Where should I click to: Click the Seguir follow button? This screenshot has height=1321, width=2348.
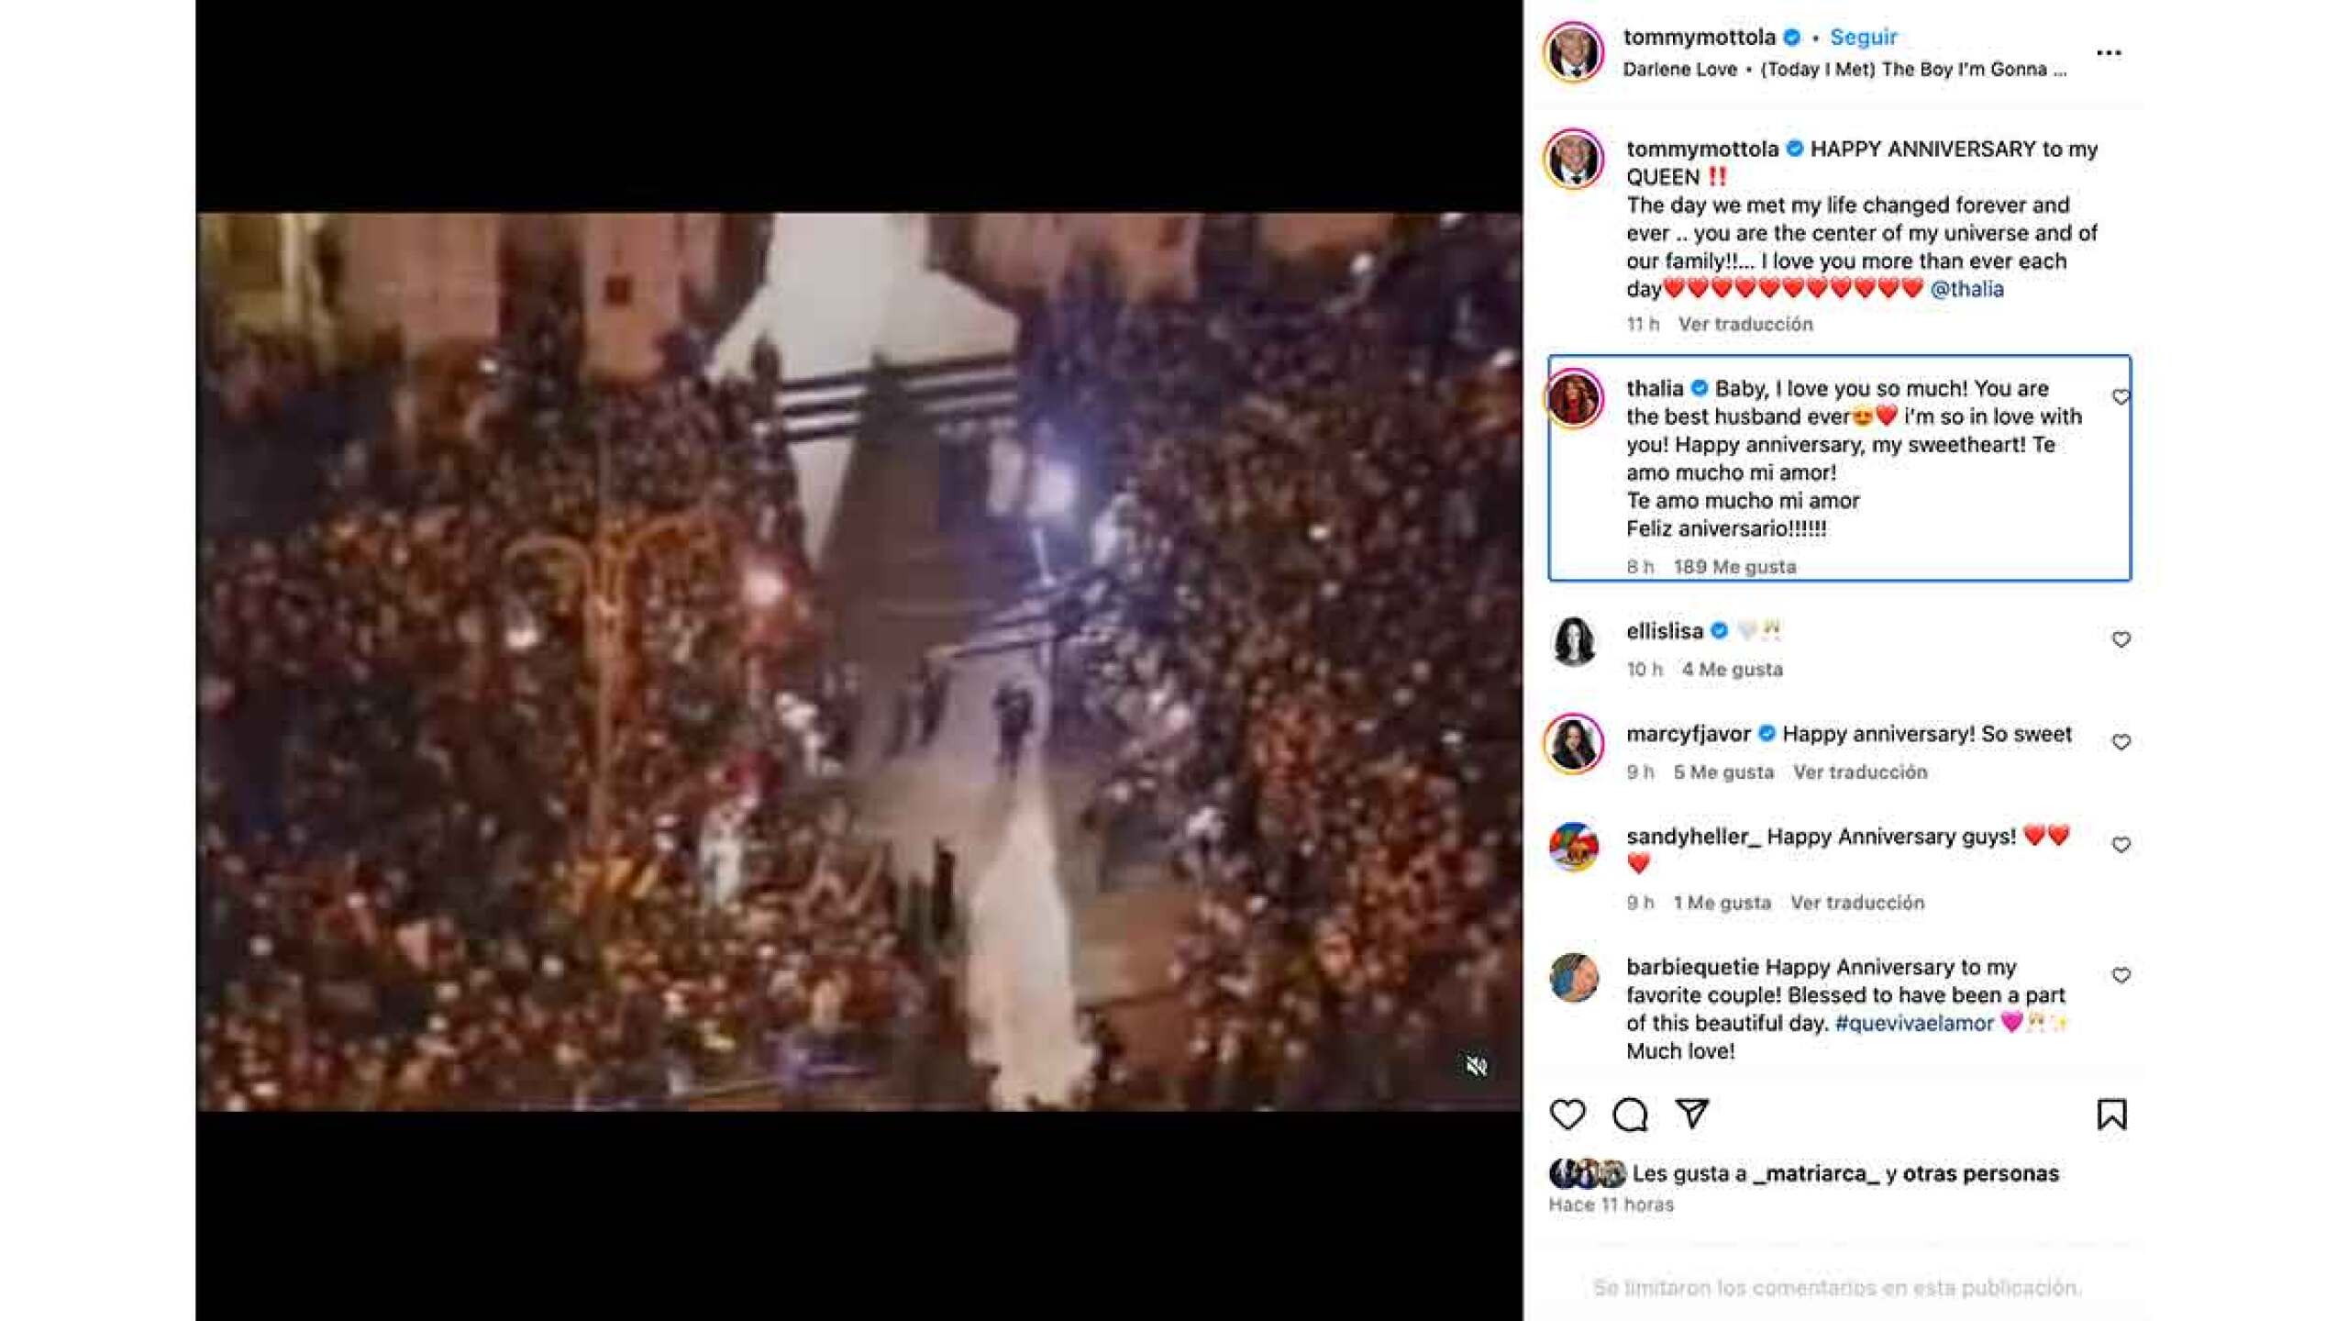[x=1863, y=38]
